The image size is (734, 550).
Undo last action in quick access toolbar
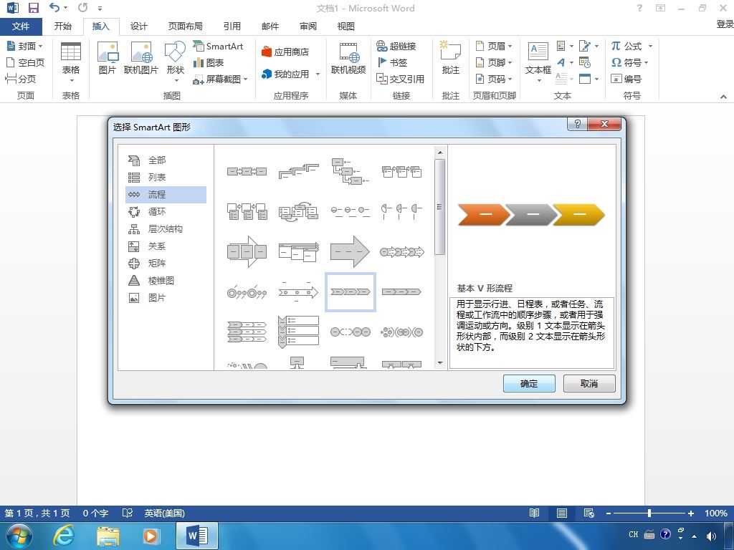coord(54,8)
